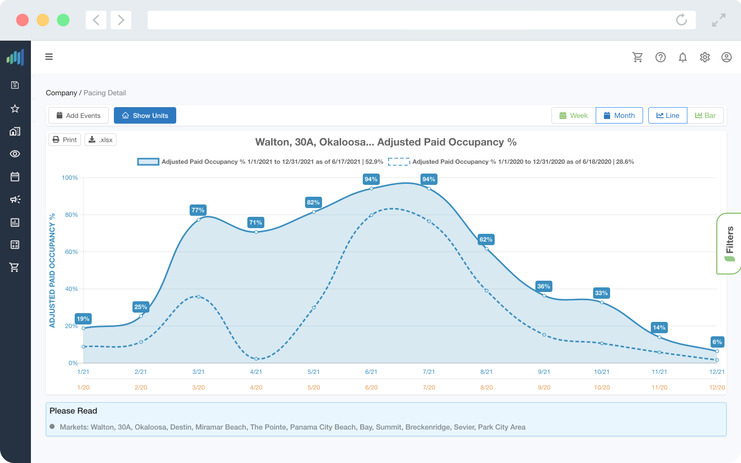The width and height of the screenshot is (741, 463).
Task: Click the notifications bell icon
Action: coord(683,57)
